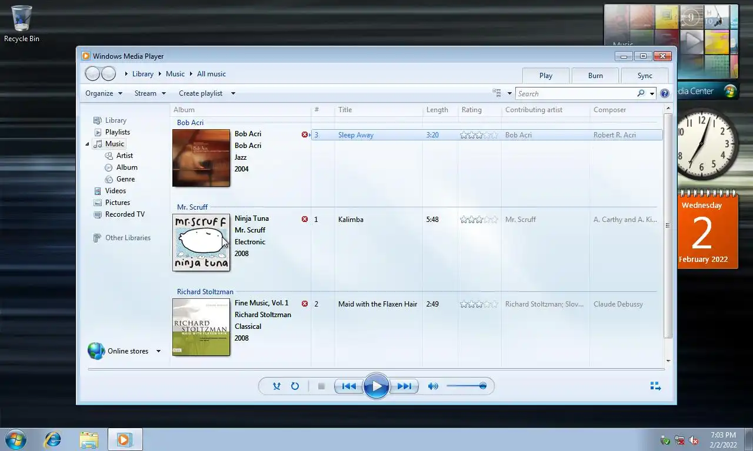This screenshot has height=451, width=753.
Task: Turn on shuffle in the playback controls
Action: tap(276, 386)
